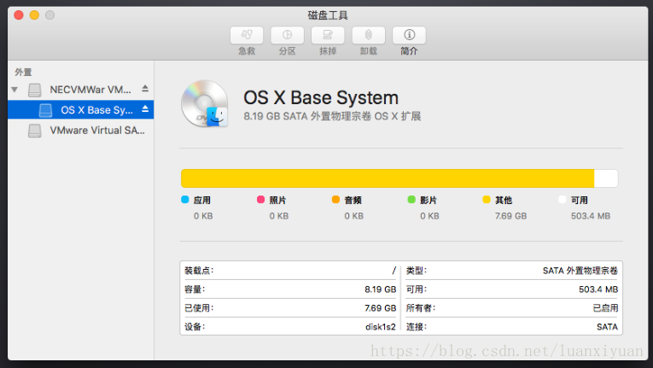This screenshot has width=653, height=368.
Task: Click the 设备 disk1s2 row
Action: point(290,327)
